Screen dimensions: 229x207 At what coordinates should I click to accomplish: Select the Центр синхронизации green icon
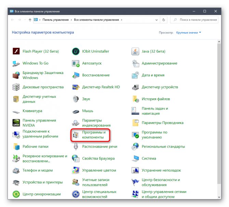[16, 194]
